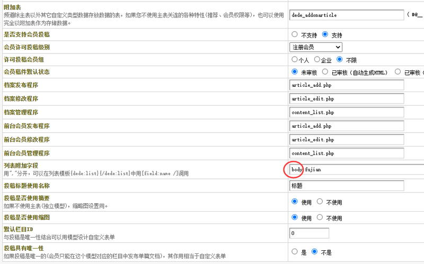Open the 会员许可投稿级别 dropdown

tap(315, 47)
